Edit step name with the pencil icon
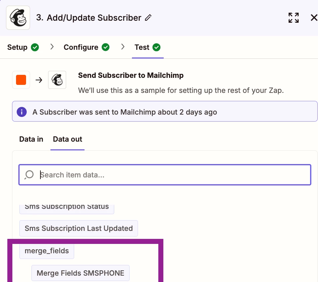This screenshot has height=282, width=318. click(x=148, y=18)
